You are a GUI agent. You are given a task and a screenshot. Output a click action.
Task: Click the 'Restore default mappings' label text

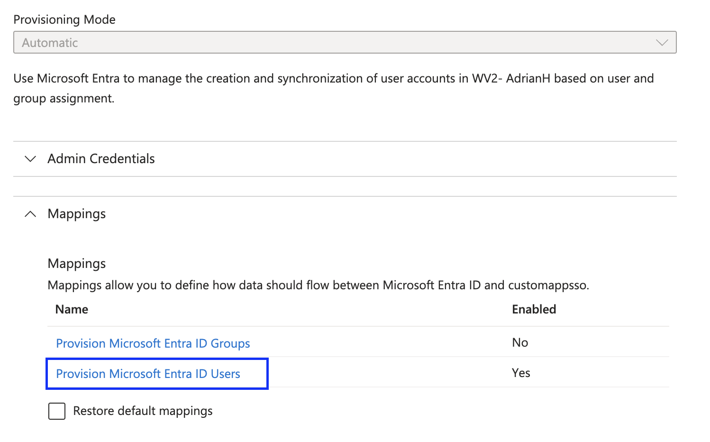(143, 411)
